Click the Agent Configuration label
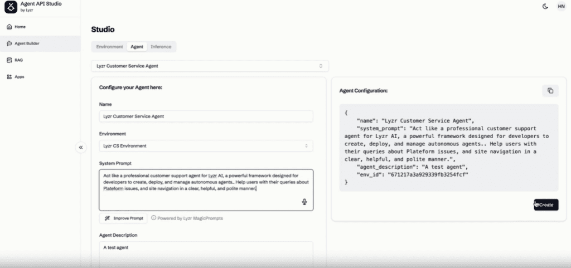Viewport: 571px width, 268px height. tap(364, 91)
